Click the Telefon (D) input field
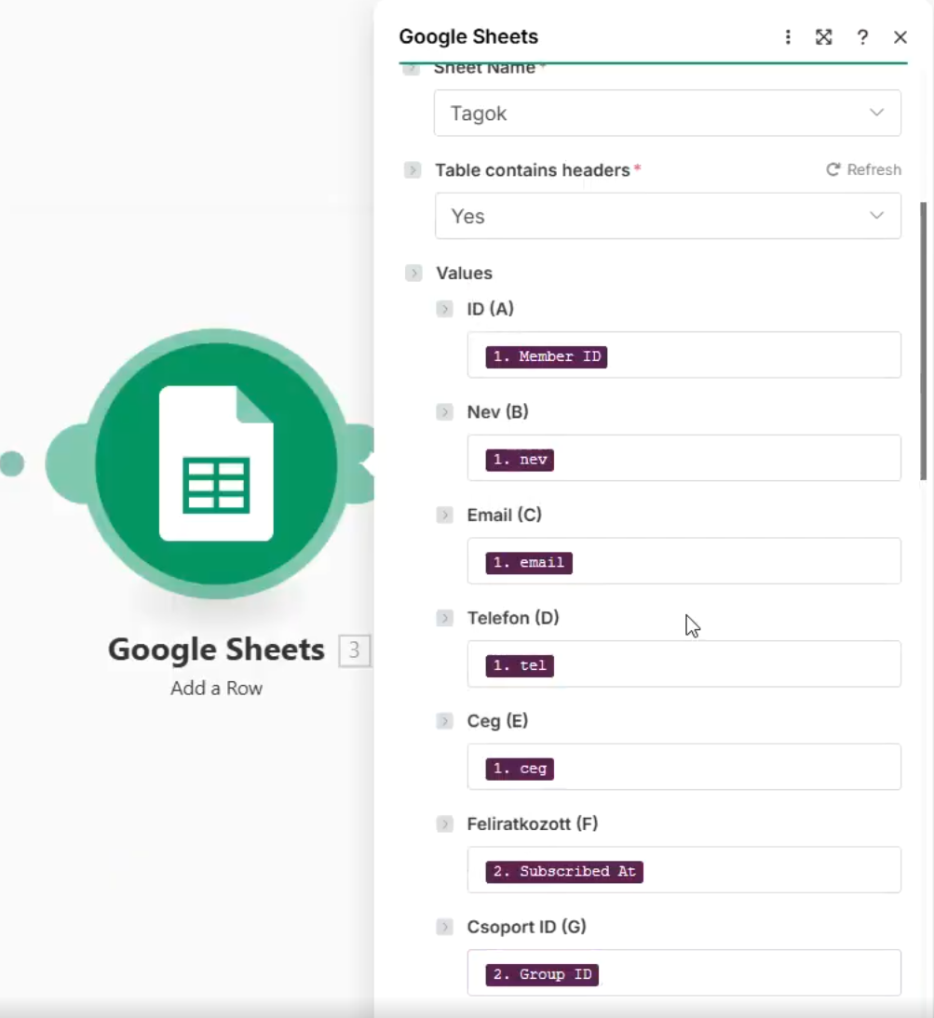 (x=726, y=665)
